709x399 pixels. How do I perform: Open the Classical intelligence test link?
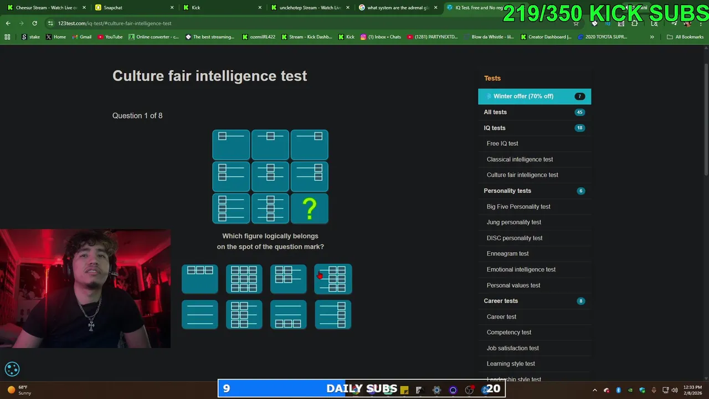click(x=520, y=160)
